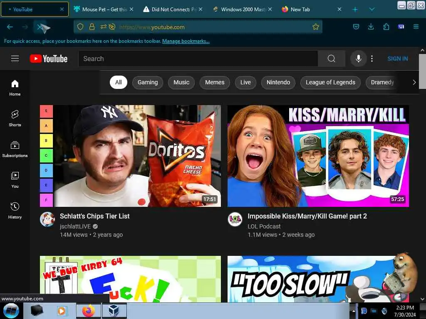Switch to the Windows 2000 tab
The height and width of the screenshot is (319, 426).
(x=243, y=9)
